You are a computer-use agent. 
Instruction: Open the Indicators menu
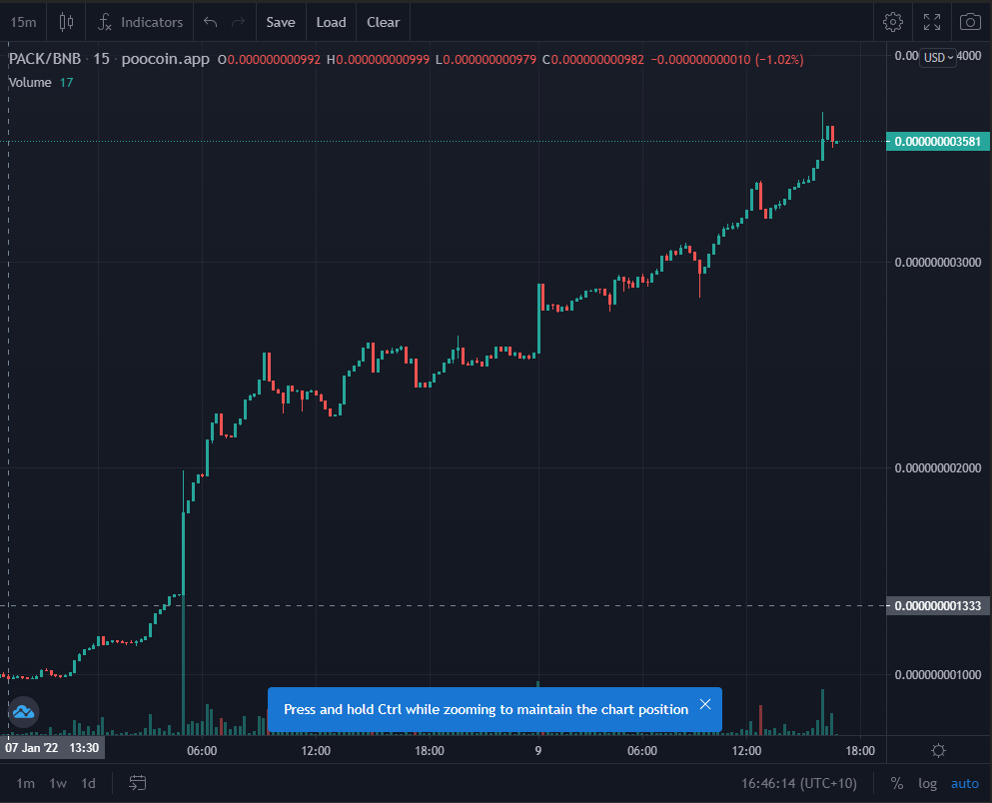pyautogui.click(x=141, y=22)
